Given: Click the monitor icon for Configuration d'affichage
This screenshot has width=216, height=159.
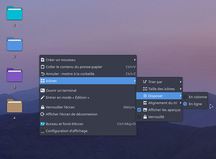Looking at the screenshot, I should pyautogui.click(x=43, y=131).
